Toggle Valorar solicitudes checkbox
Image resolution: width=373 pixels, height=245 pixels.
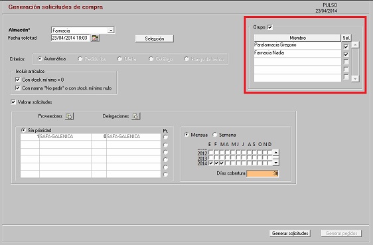click(13, 102)
